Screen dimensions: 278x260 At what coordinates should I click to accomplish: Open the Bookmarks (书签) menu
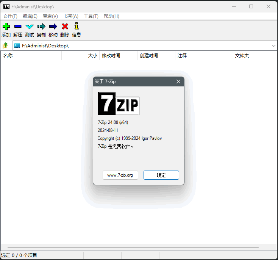coord(71,16)
